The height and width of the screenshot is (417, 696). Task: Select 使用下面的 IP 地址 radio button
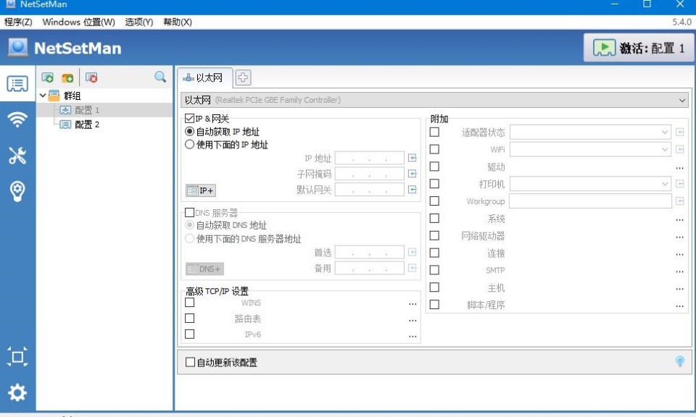tap(189, 145)
